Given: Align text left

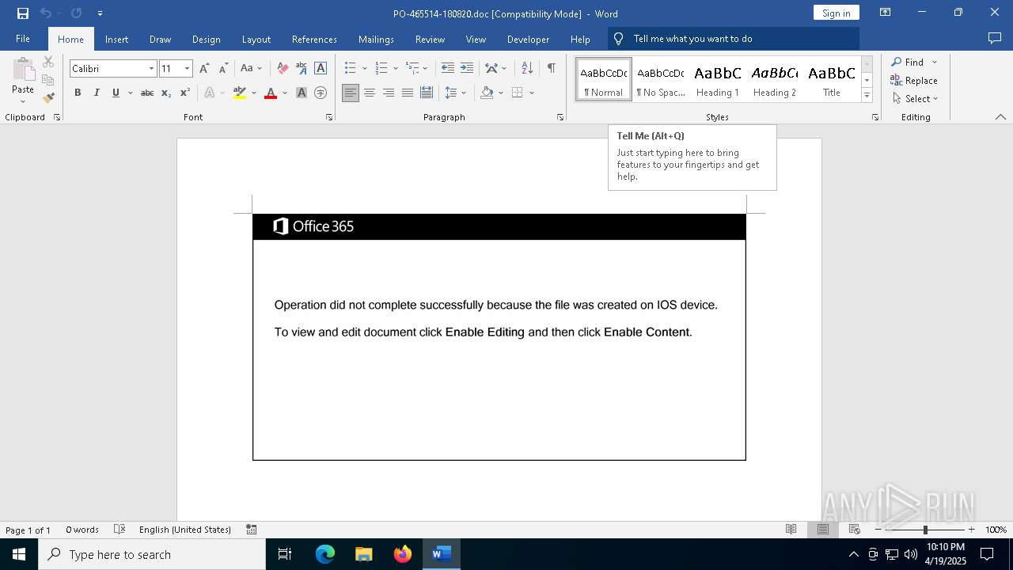Looking at the screenshot, I should (351, 93).
